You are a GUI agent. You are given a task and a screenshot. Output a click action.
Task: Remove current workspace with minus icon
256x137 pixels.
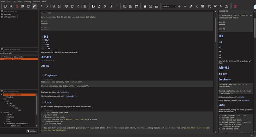tap(185, 6)
